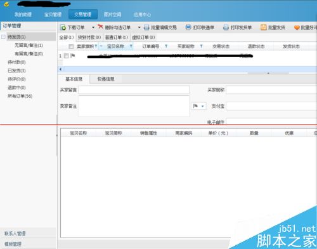Click the 卖家旗帜 column filter icon
Viewport: 317px width, 249px height.
coord(96,46)
